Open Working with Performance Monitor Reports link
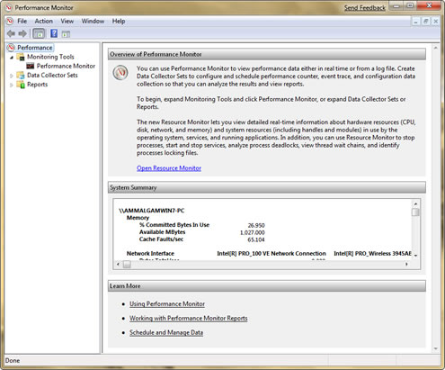The image size is (445, 370). (x=189, y=318)
